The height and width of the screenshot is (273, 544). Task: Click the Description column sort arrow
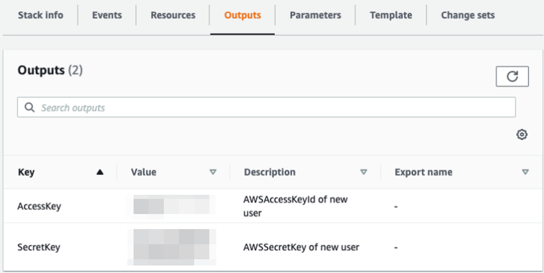click(x=363, y=172)
